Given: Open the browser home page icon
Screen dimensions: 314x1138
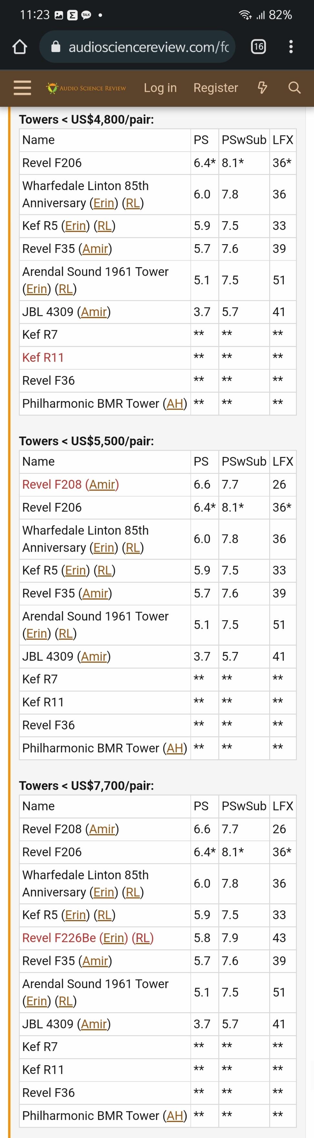Looking at the screenshot, I should [x=19, y=47].
